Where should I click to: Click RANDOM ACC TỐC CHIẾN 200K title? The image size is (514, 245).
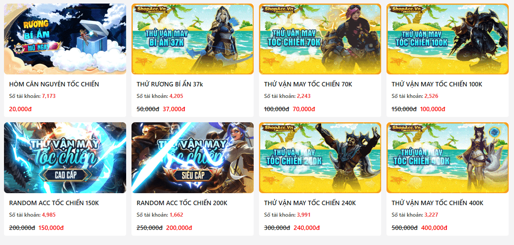click(182, 203)
